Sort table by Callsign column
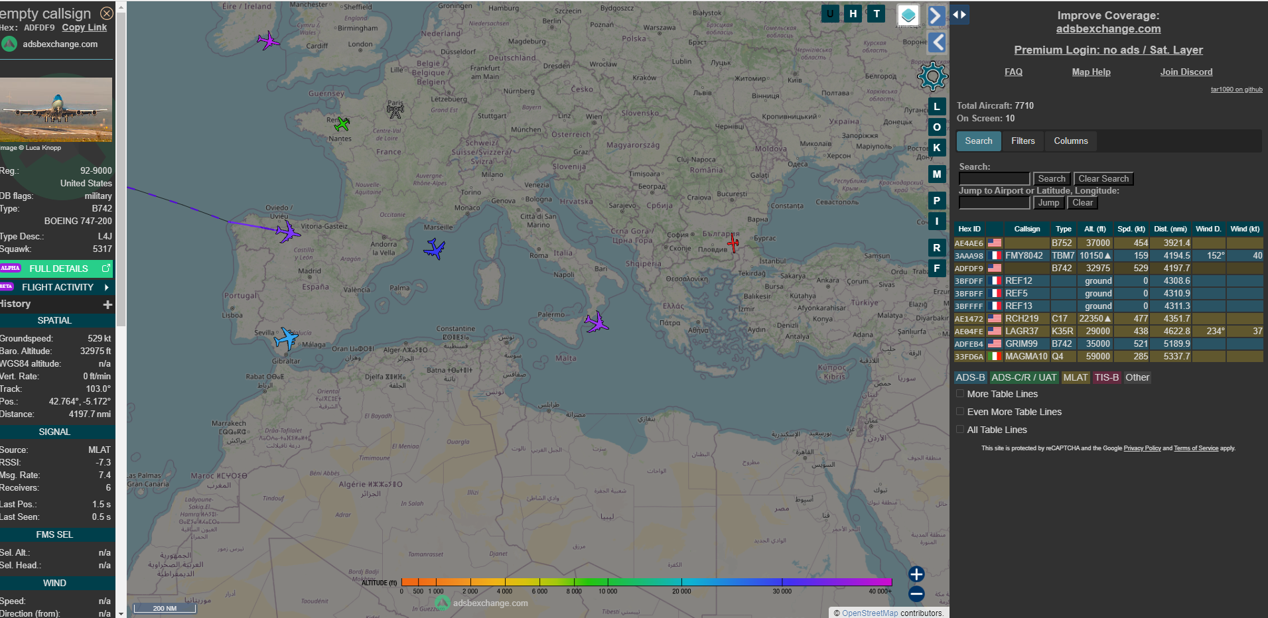 point(1027,229)
